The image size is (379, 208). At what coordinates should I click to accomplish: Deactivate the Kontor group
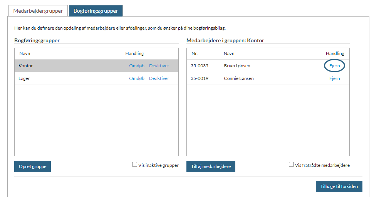(x=159, y=66)
